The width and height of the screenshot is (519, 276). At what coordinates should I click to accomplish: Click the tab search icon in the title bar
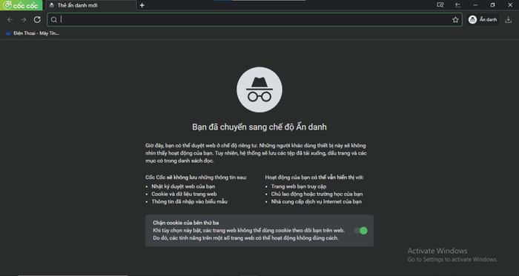[x=440, y=5]
